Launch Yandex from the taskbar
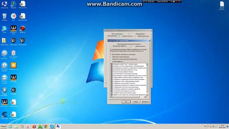The width and height of the screenshot is (229, 129). click(28, 126)
